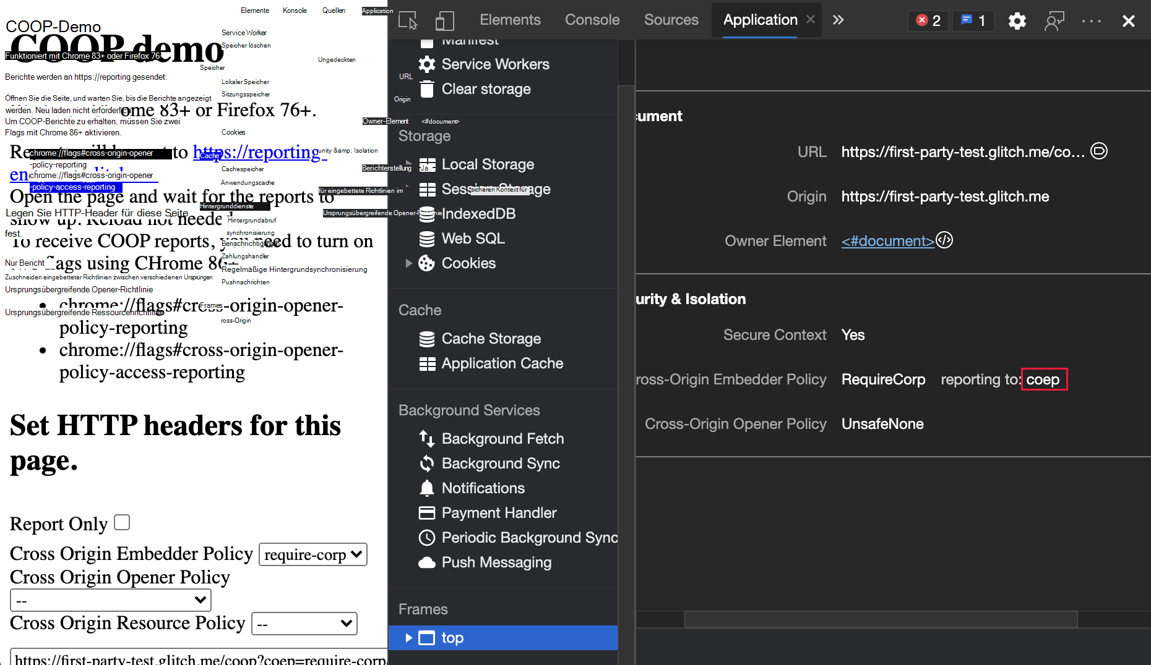Open DevTools settings gear
The height and width of the screenshot is (665, 1151).
click(1017, 20)
